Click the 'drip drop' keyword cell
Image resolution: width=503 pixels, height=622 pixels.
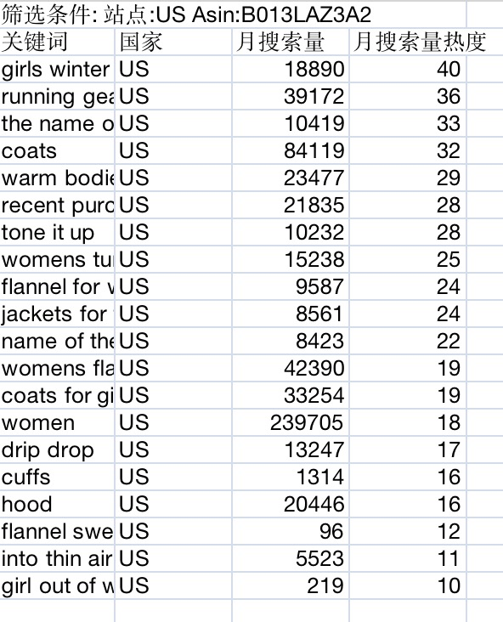(57, 450)
